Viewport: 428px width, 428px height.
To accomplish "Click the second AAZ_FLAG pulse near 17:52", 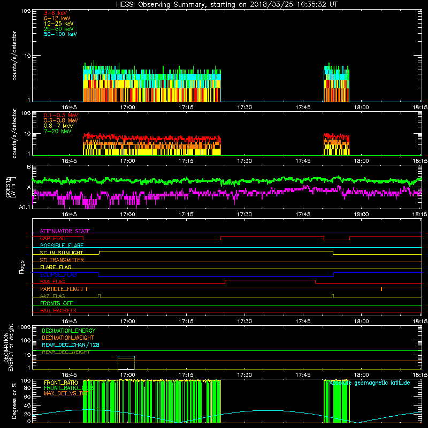I will [x=332, y=296].
